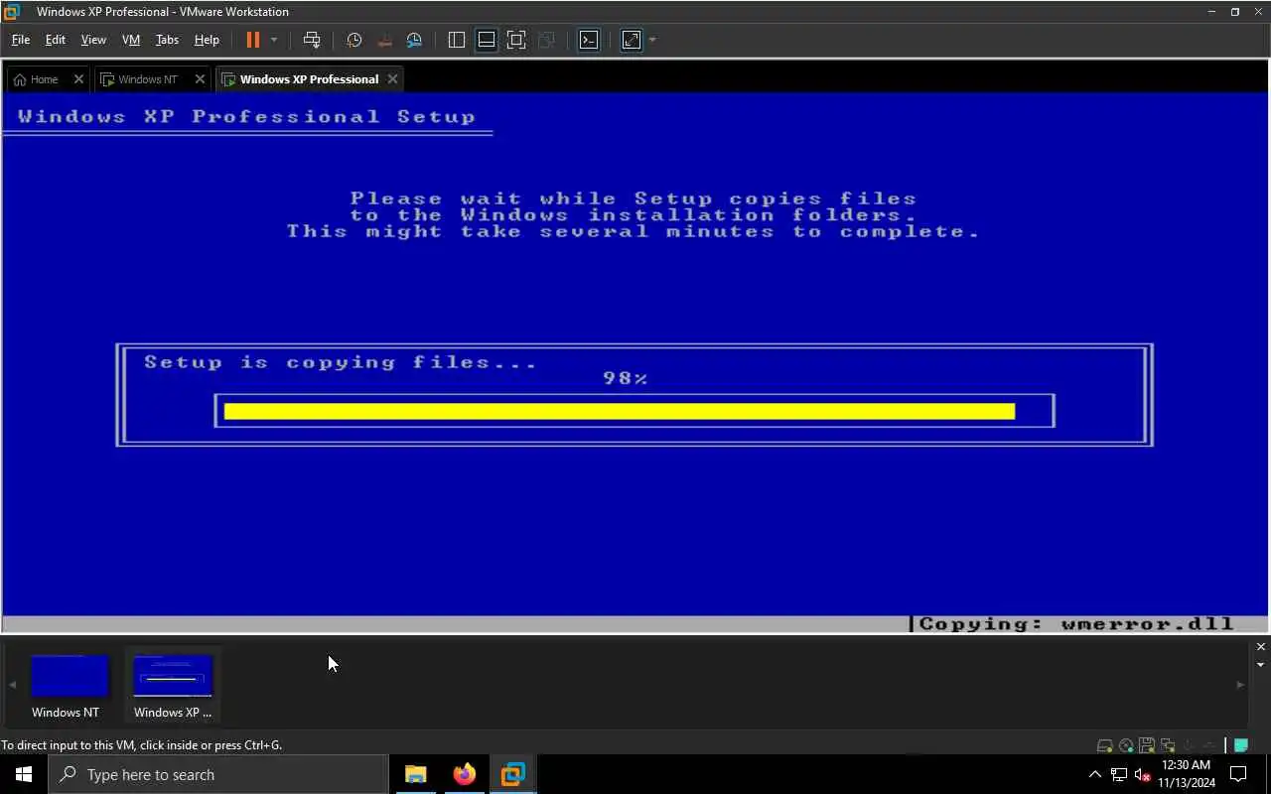Enter full screen mode
This screenshot has width=1271, height=794.
tap(516, 40)
